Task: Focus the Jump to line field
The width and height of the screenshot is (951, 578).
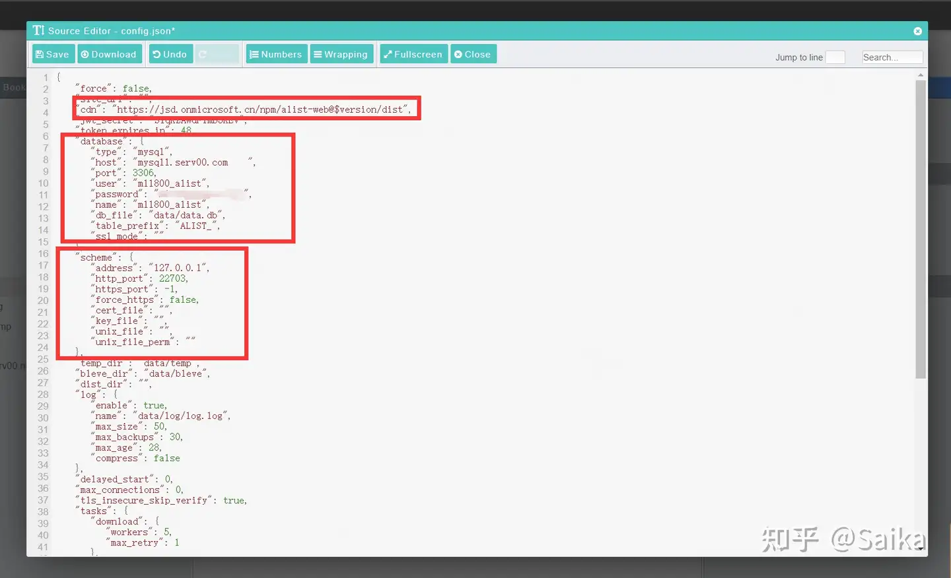Action: (835, 57)
